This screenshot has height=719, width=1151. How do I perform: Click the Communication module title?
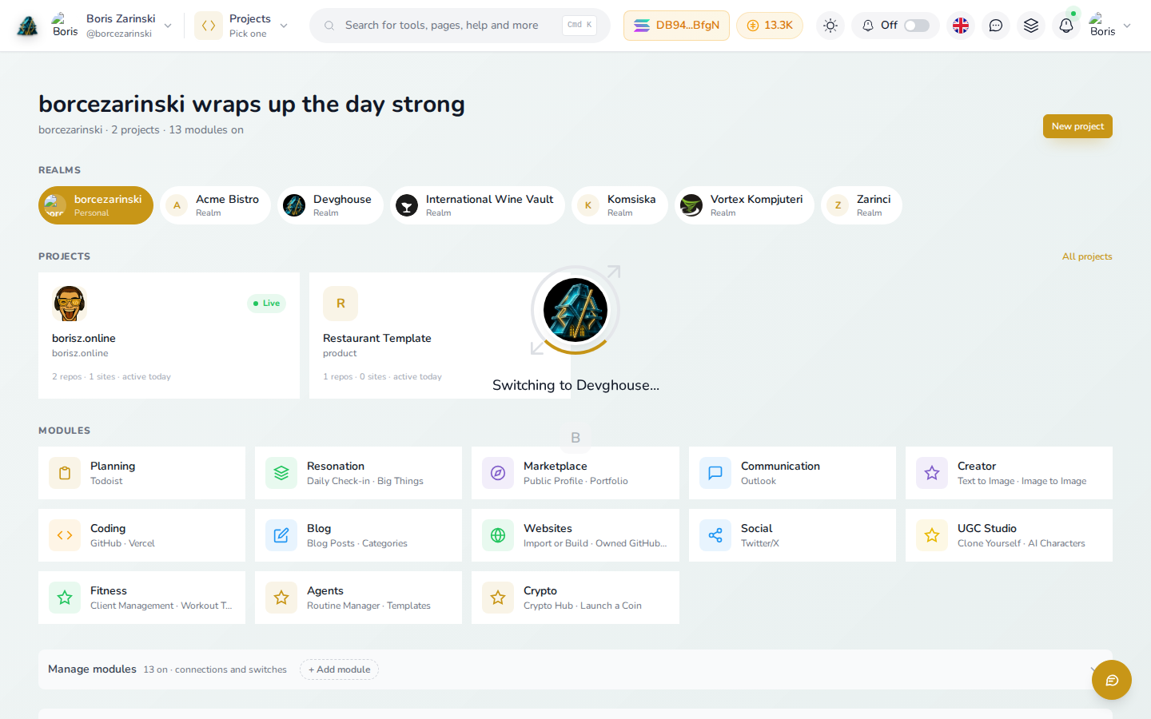point(780,466)
